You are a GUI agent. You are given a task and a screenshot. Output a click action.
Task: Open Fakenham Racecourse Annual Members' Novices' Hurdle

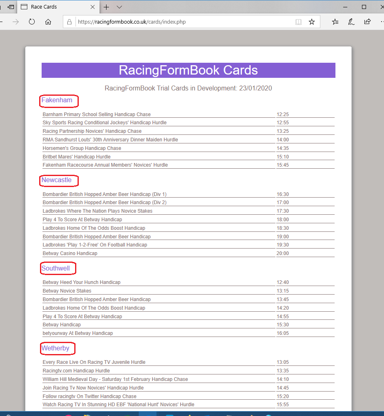pyautogui.click(x=105, y=165)
